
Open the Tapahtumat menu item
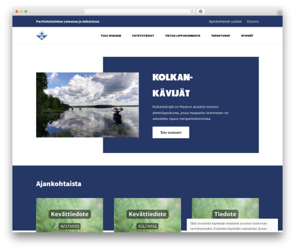tap(221, 35)
